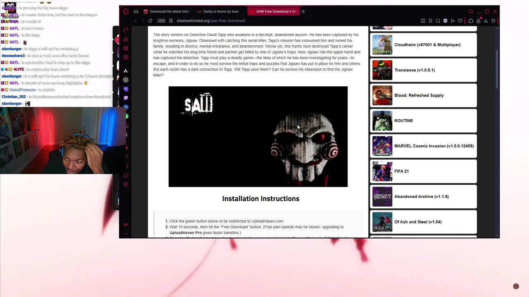This screenshot has width=529, height=297.
Task: Click the page vertical scrollbar thumb
Action: click(x=497, y=70)
